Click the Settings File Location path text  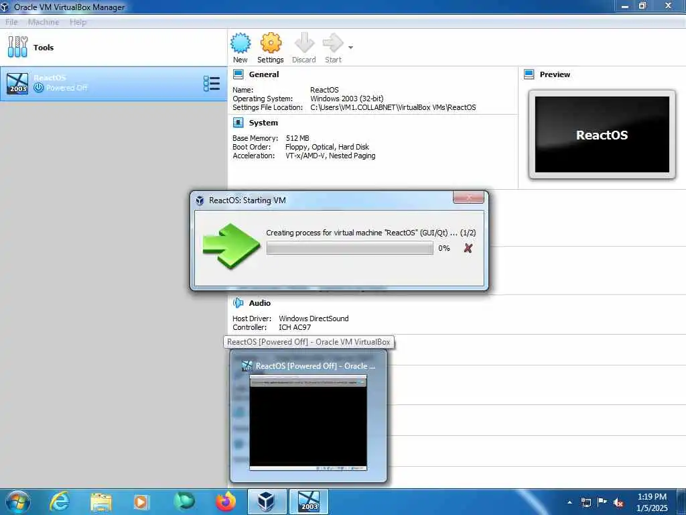[393, 107]
